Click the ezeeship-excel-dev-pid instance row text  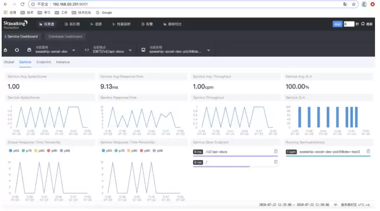[330, 152]
